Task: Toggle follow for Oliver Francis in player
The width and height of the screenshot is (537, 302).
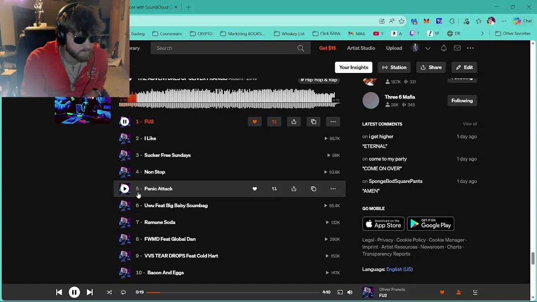Action: coord(459,292)
